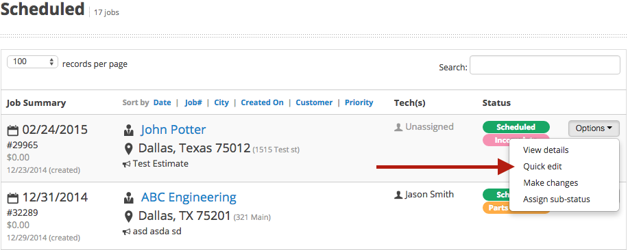Image resolution: width=628 pixels, height=250 pixels.
Task: Sort jobs by Created On
Action: point(262,102)
